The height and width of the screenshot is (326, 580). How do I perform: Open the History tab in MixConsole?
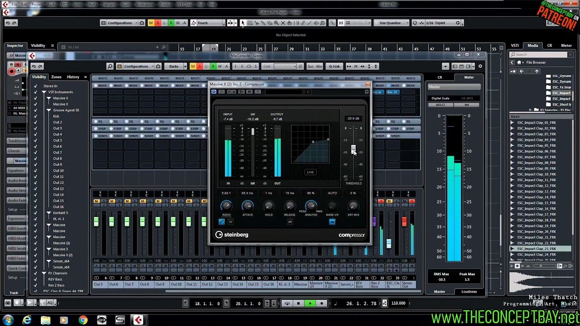(73, 77)
